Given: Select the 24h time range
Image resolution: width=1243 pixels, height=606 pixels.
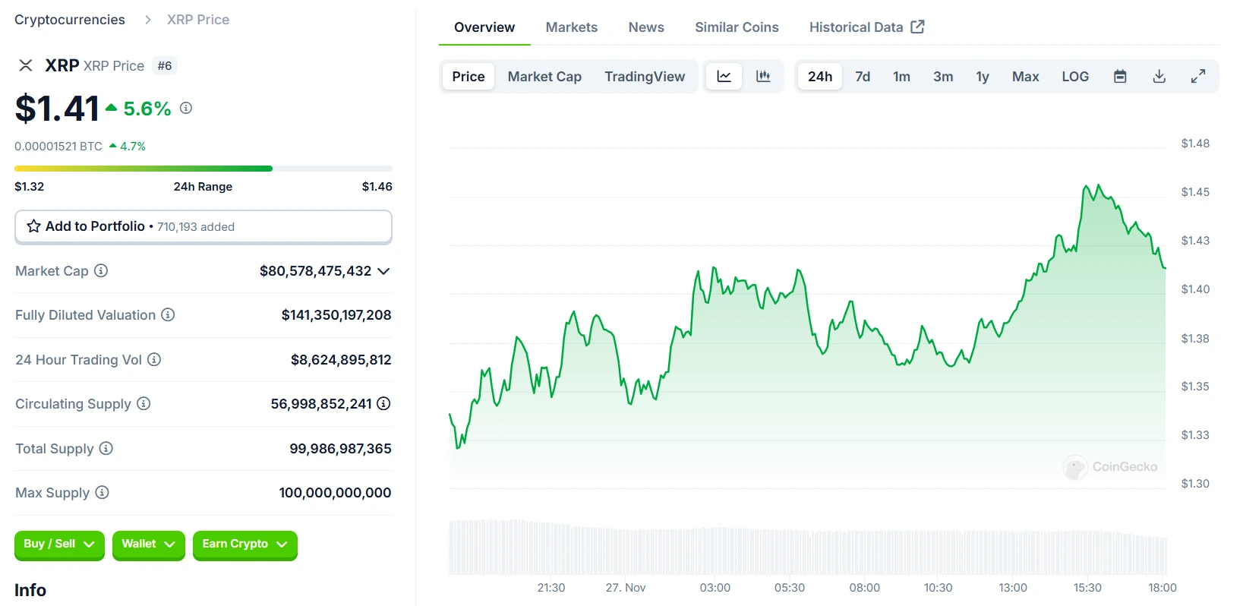Looking at the screenshot, I should (x=820, y=76).
